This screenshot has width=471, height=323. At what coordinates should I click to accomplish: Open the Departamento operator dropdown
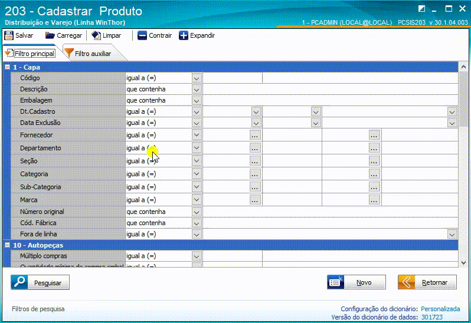coord(197,148)
